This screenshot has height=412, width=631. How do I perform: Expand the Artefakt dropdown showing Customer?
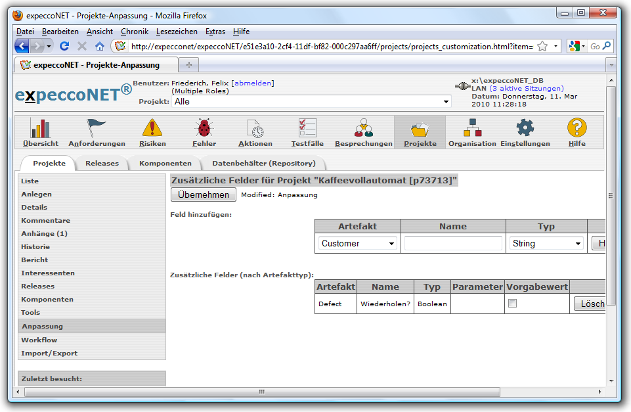(x=358, y=243)
